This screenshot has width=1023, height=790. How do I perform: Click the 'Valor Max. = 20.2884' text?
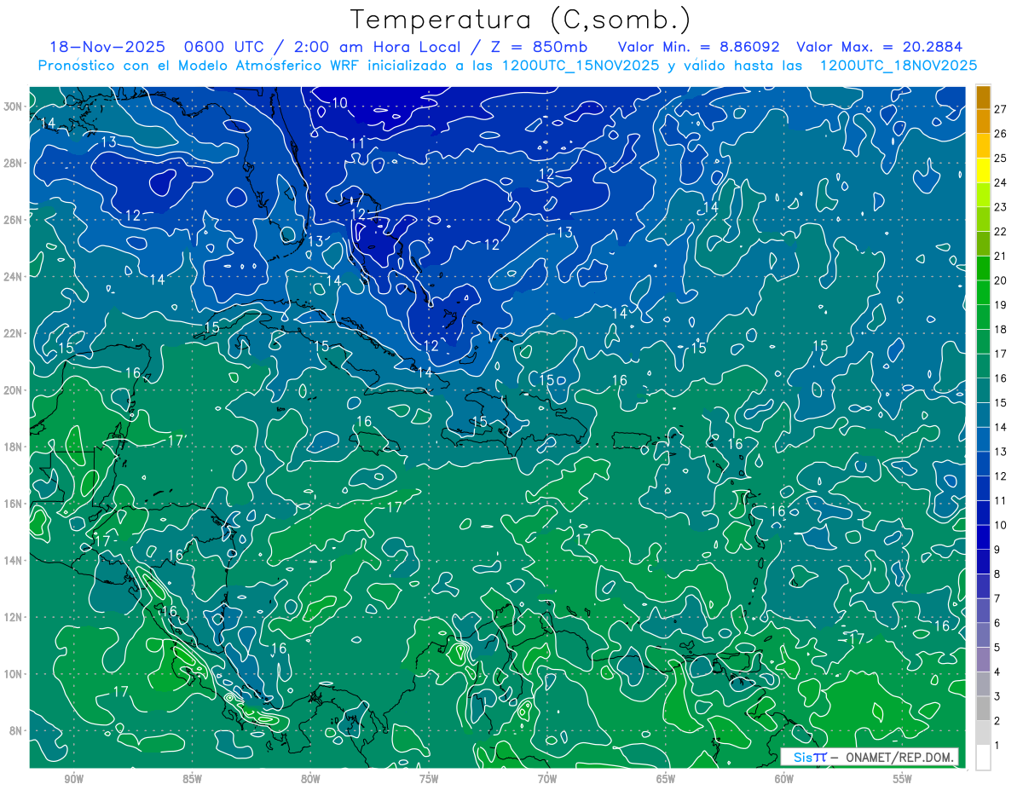point(879,47)
